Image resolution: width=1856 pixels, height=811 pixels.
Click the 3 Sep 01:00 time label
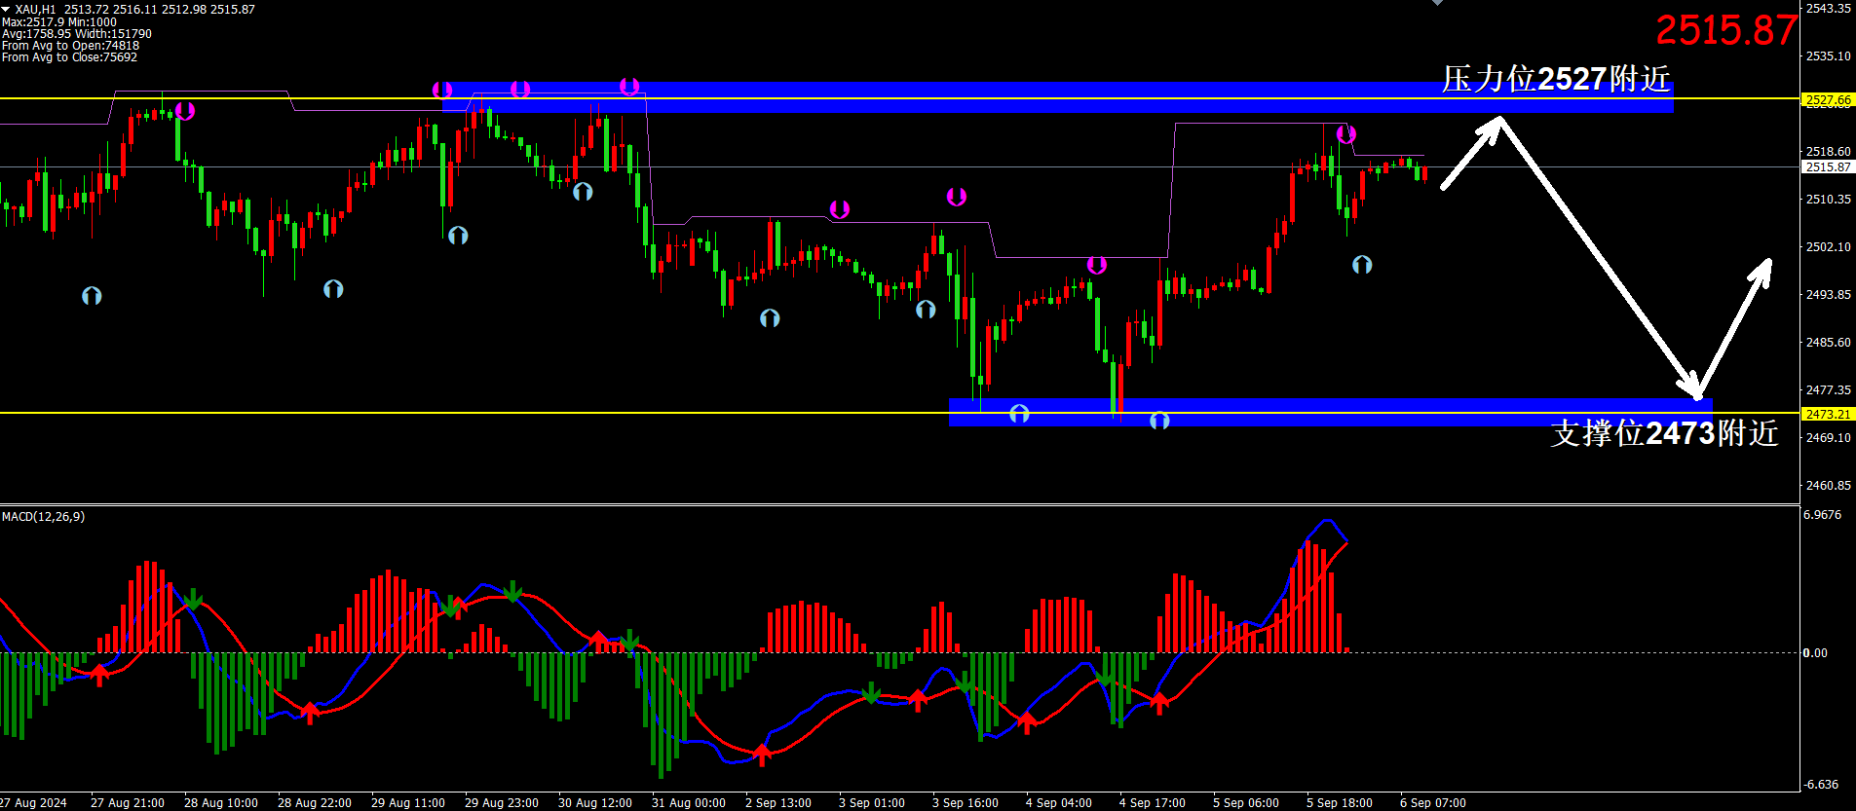pyautogui.click(x=872, y=802)
